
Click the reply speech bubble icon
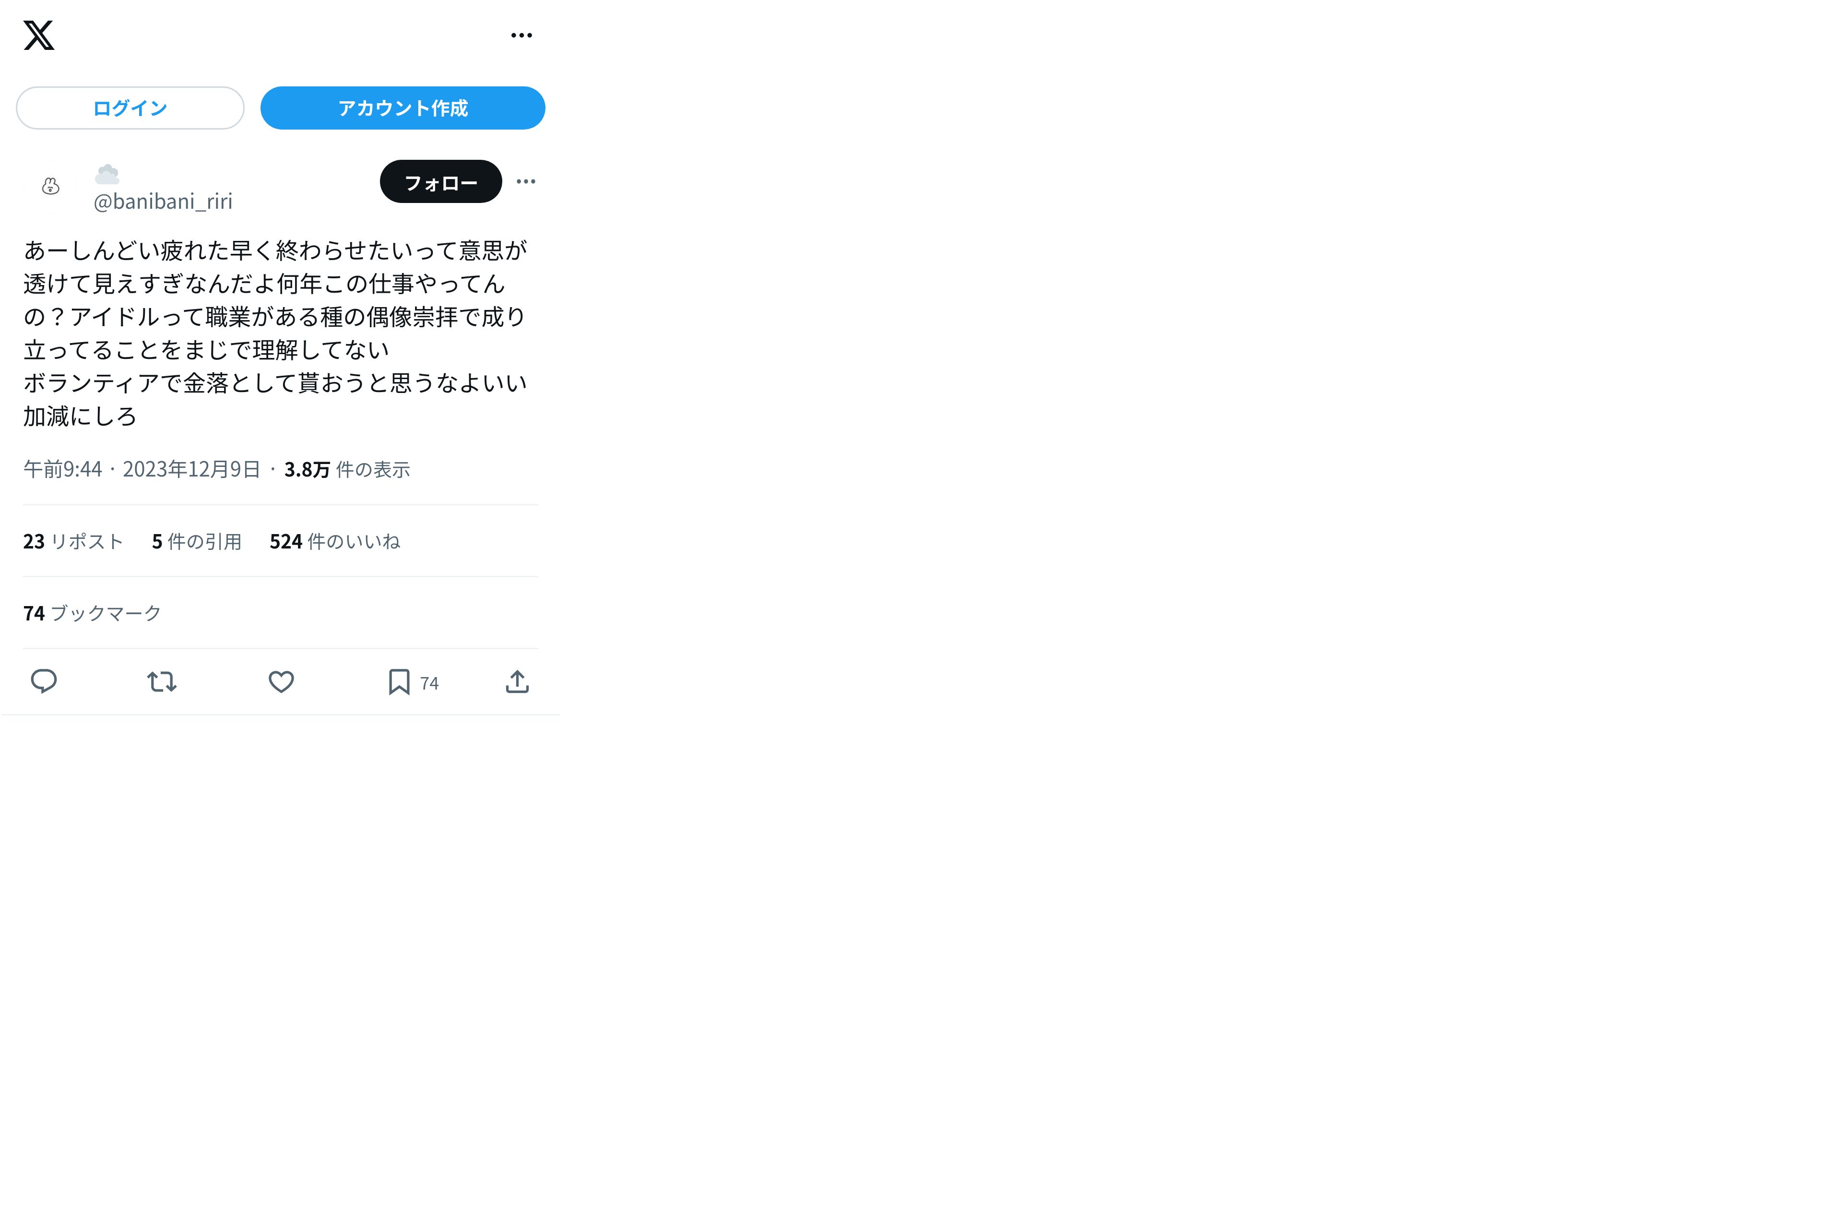tap(44, 681)
